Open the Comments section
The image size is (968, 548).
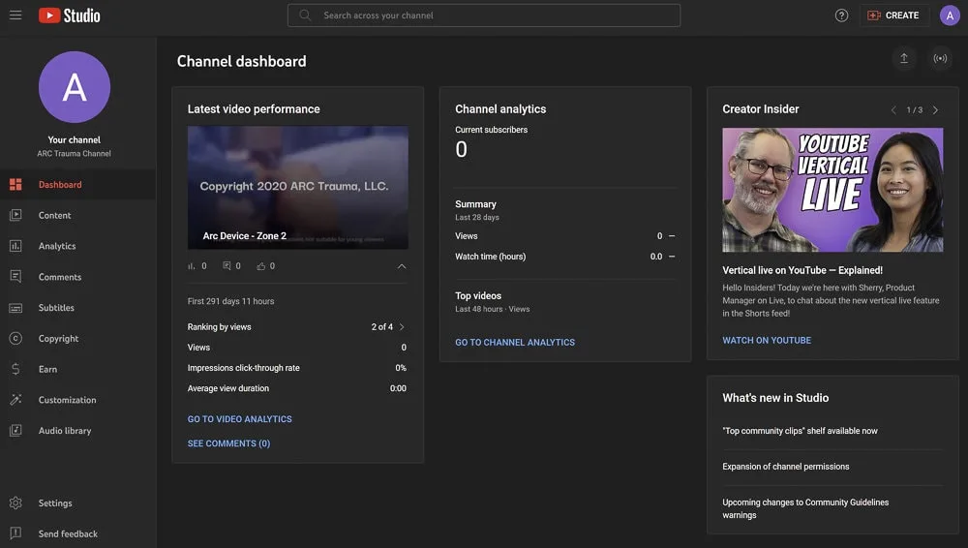[x=77, y=277]
